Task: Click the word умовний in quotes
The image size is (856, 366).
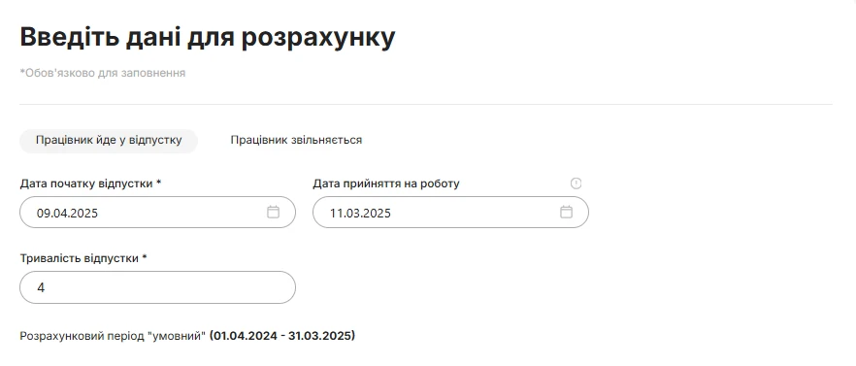Action: (x=177, y=335)
